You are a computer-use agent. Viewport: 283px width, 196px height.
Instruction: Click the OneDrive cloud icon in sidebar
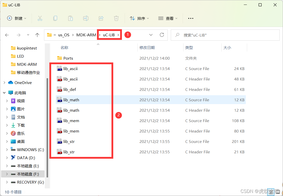tap(11, 83)
